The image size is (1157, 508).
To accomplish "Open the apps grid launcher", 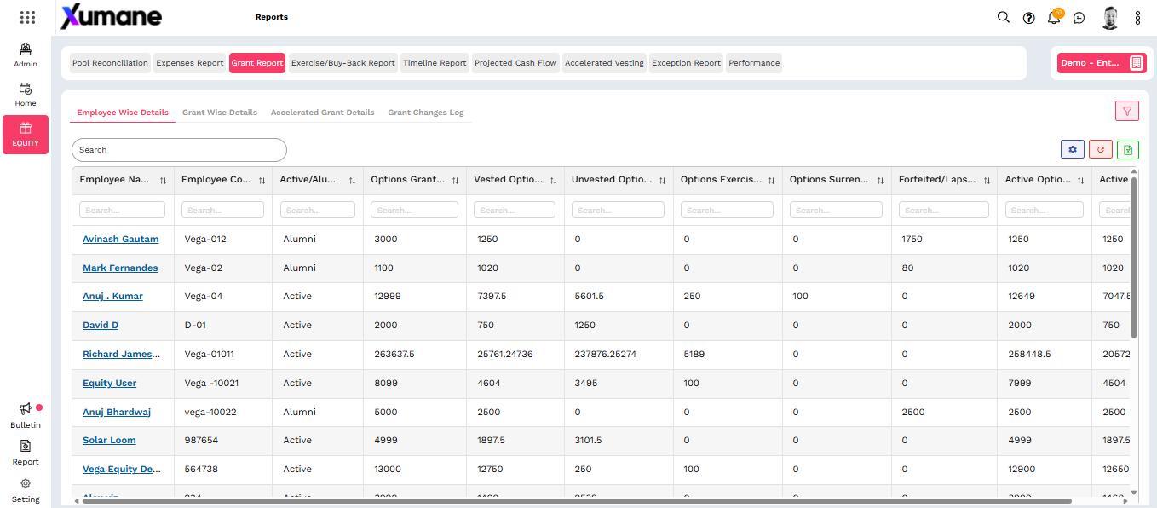I will 26,17.
